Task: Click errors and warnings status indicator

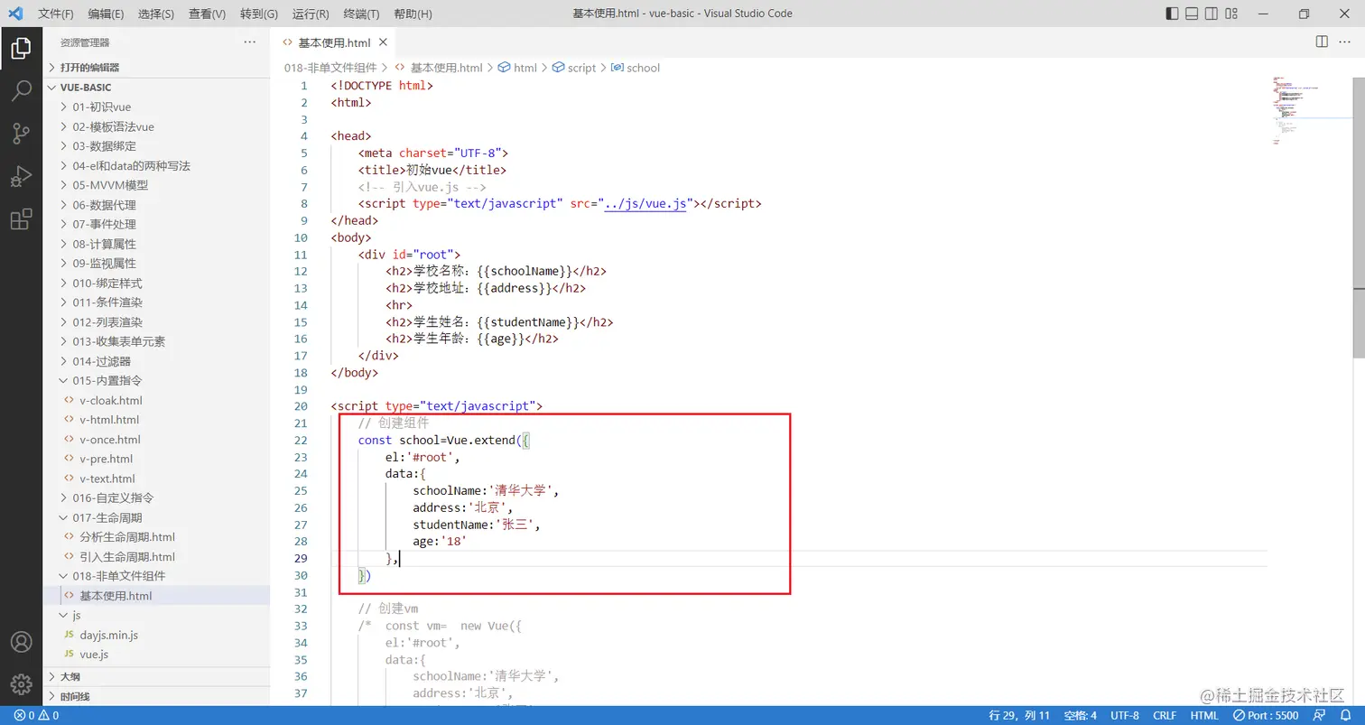Action: click(36, 716)
